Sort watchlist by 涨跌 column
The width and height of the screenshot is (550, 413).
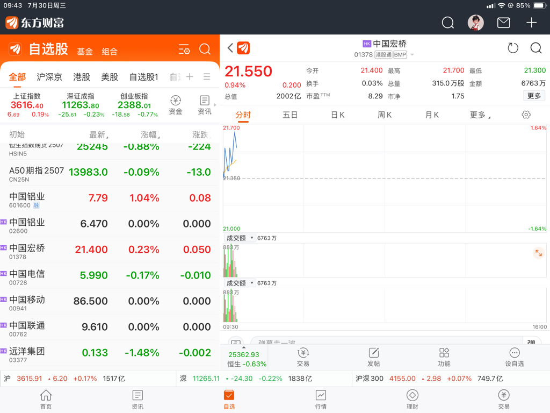[201, 134]
